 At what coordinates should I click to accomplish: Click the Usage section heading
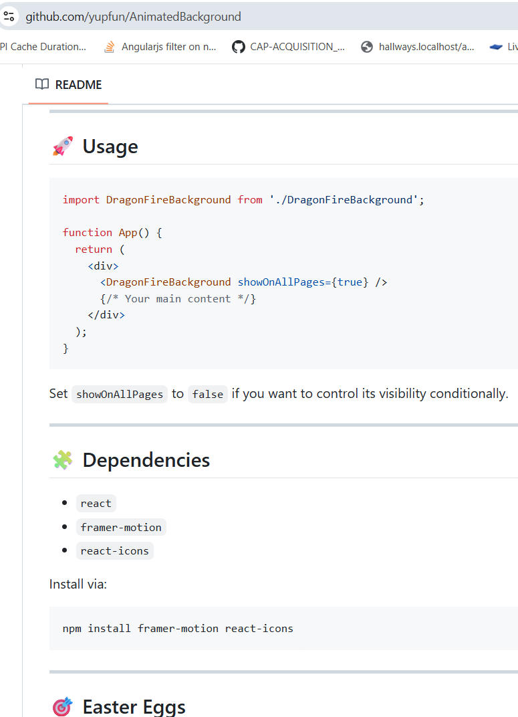(x=110, y=146)
